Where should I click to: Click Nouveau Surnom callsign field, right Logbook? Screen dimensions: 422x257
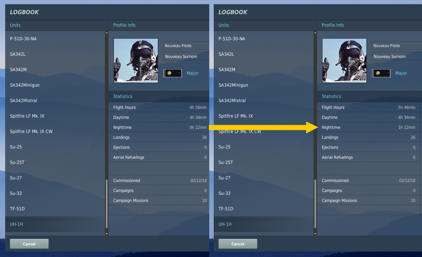click(397, 56)
